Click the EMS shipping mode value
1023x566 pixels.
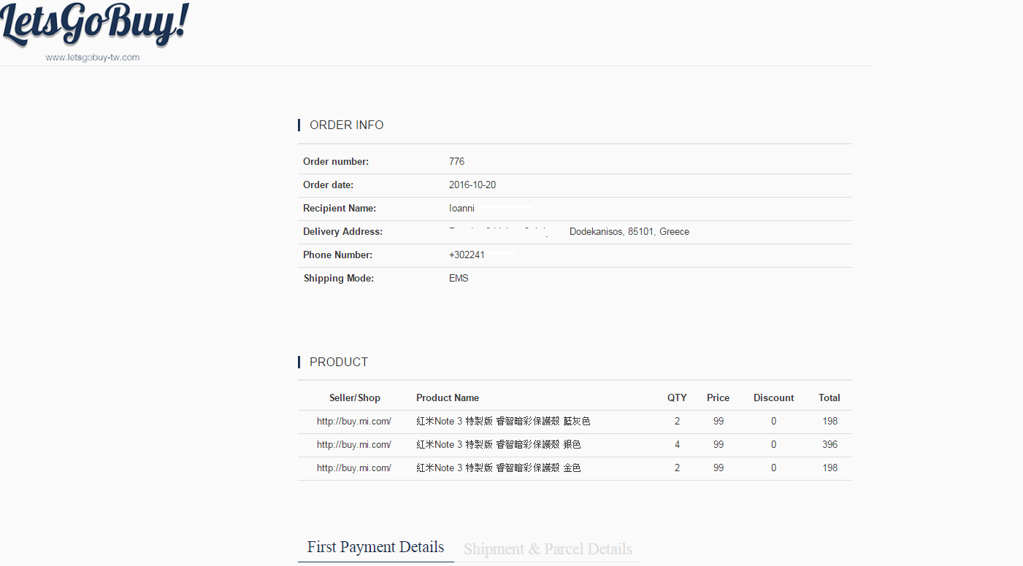point(459,278)
